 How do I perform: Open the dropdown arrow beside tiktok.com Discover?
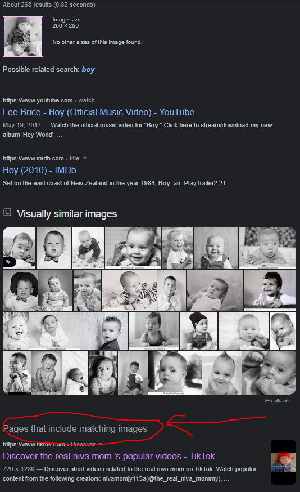[101, 444]
